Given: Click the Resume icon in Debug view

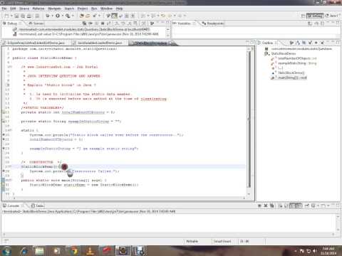Looking at the screenshot, I should pos(90,23).
